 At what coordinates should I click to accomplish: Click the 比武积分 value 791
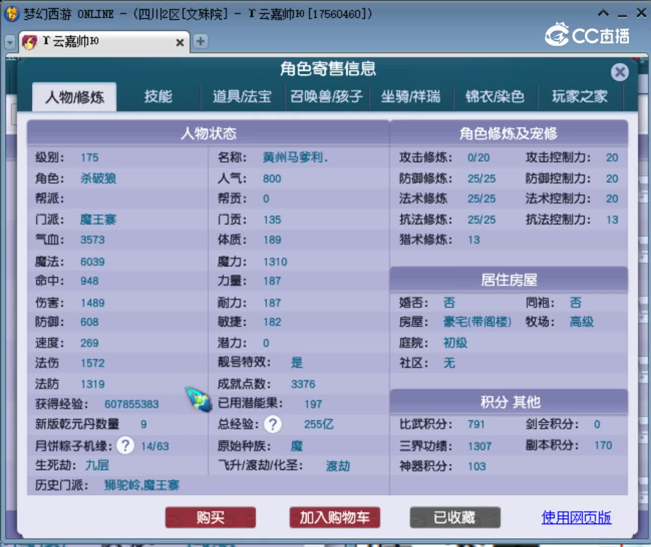coord(476,424)
